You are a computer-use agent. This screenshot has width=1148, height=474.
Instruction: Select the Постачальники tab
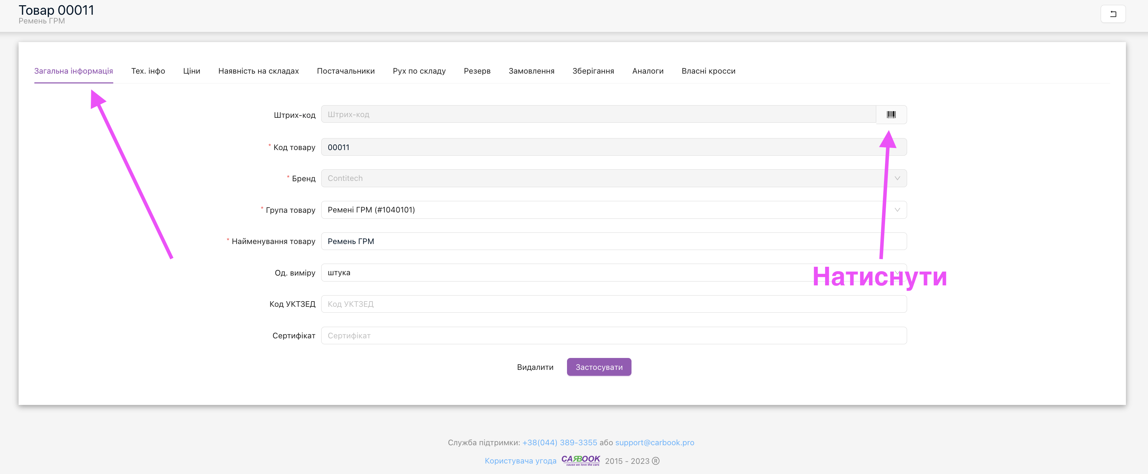[345, 71]
